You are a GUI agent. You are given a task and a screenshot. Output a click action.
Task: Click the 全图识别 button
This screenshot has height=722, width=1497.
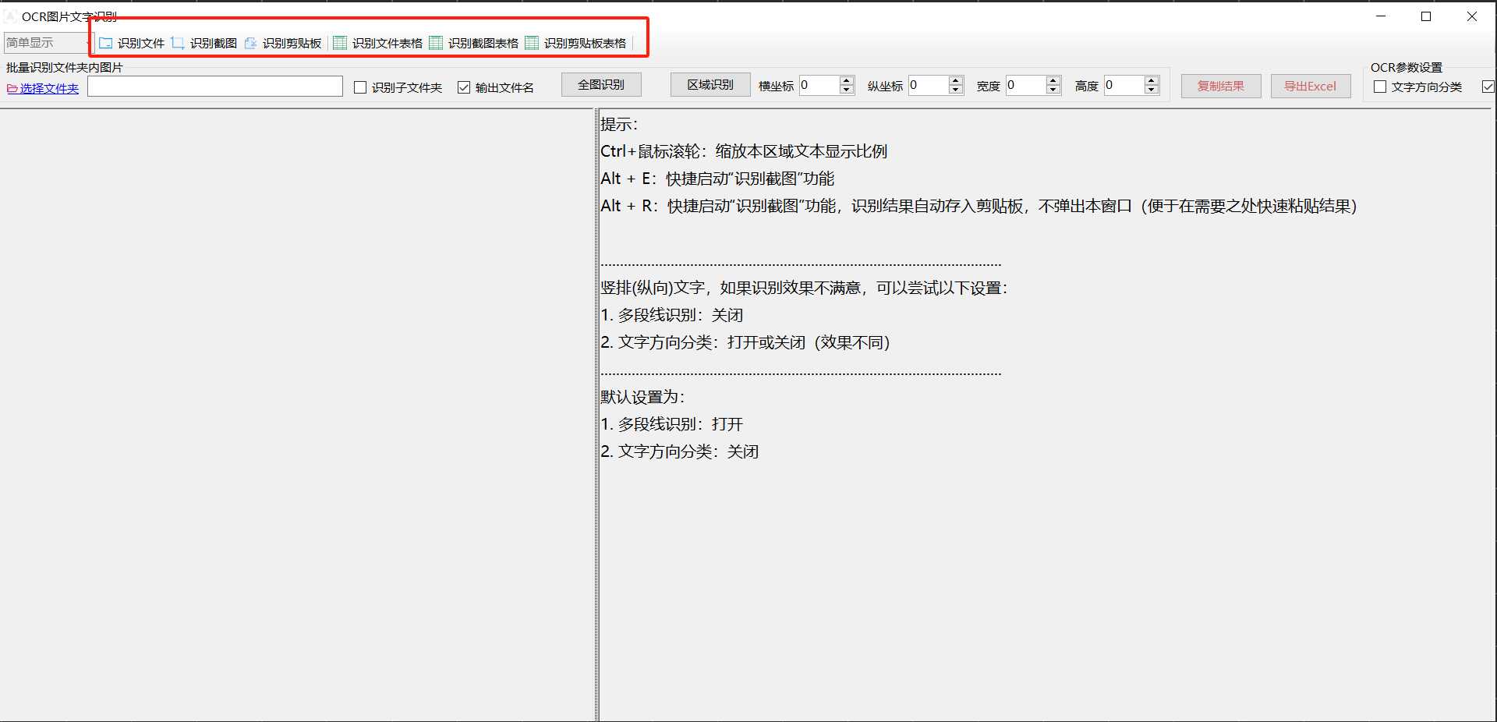[x=601, y=85]
